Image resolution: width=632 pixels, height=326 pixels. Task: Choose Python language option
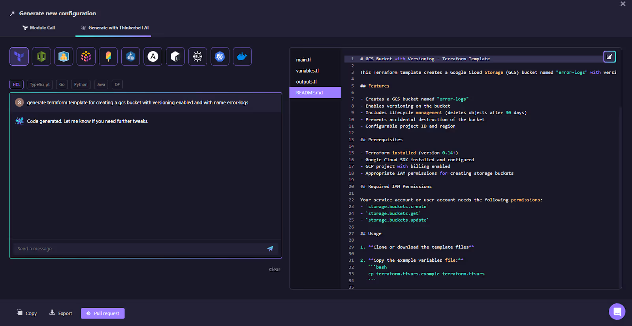pos(81,84)
